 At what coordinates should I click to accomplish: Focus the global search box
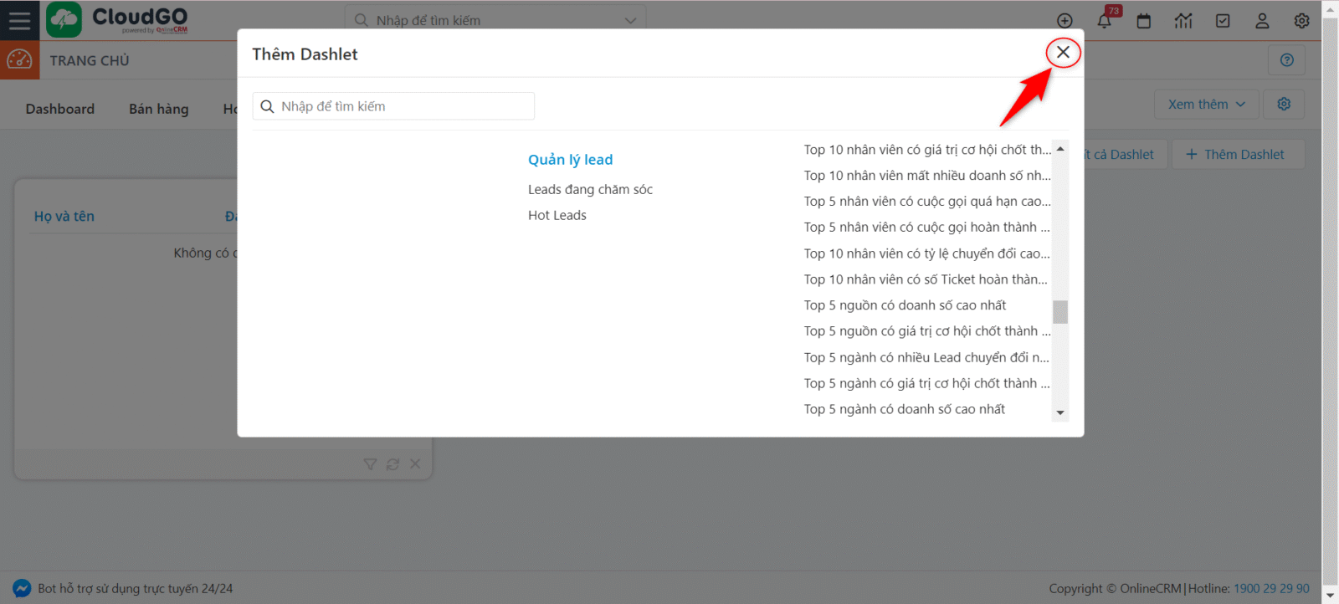[x=495, y=20]
